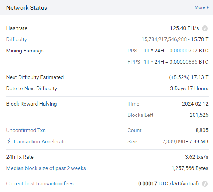Click the lightning bolt Transaction Accelerator icon
Screen dimensions: 213x192
(9, 141)
